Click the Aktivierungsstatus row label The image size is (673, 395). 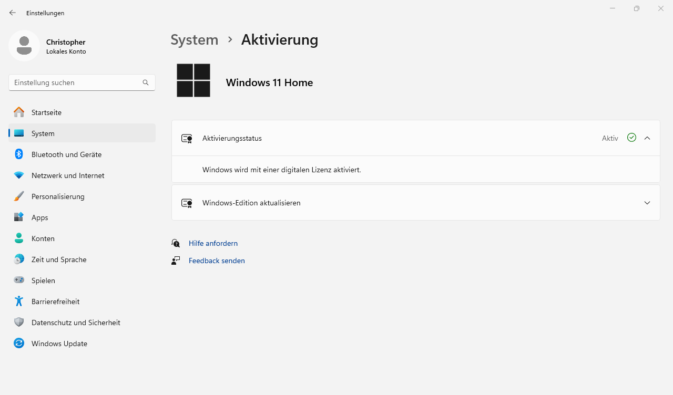click(x=232, y=138)
